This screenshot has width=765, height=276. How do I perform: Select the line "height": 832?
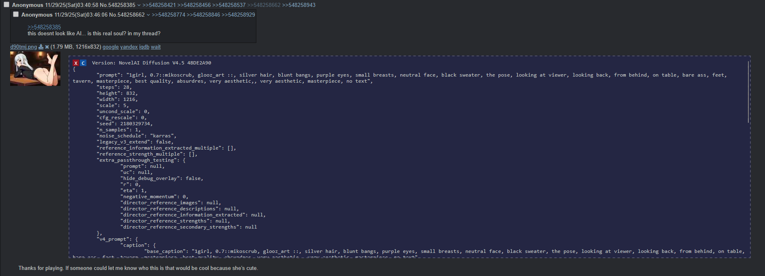pos(117,93)
